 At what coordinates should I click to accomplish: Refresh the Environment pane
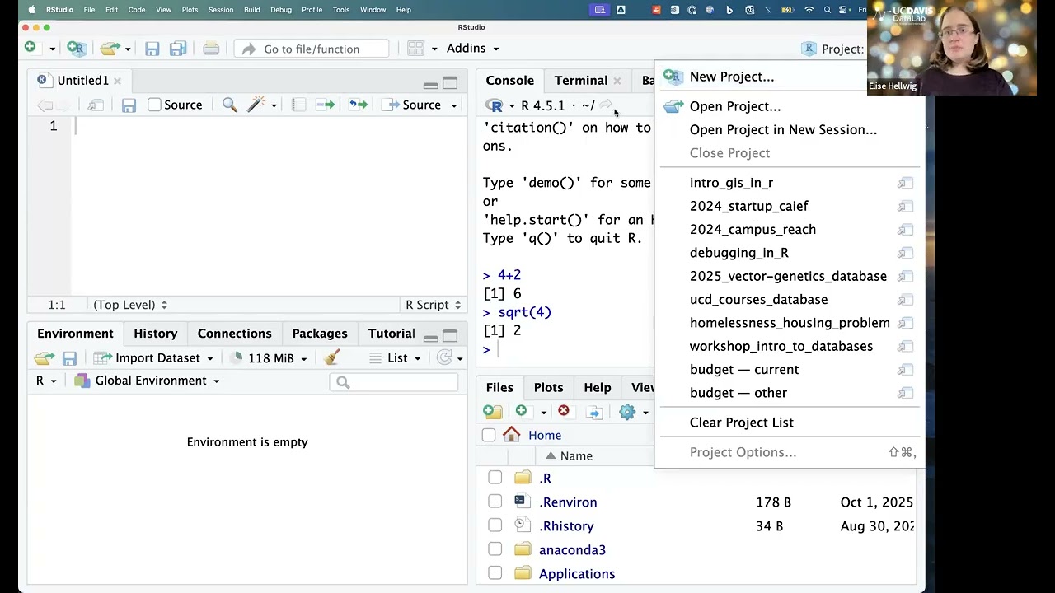click(445, 357)
